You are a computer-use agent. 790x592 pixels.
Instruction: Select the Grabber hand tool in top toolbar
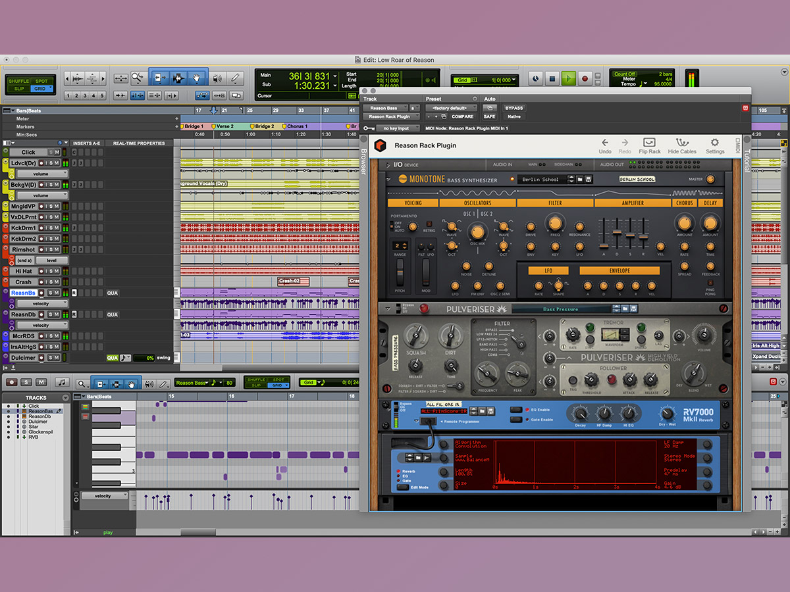[x=197, y=78]
